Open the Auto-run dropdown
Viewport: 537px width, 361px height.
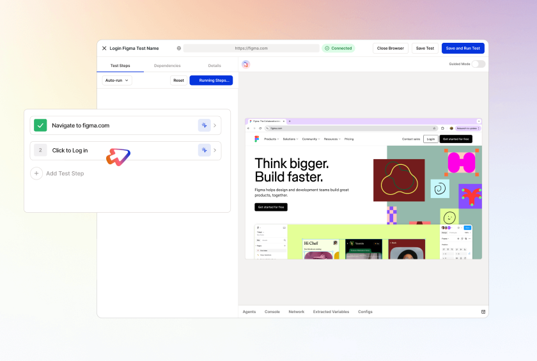[117, 81]
